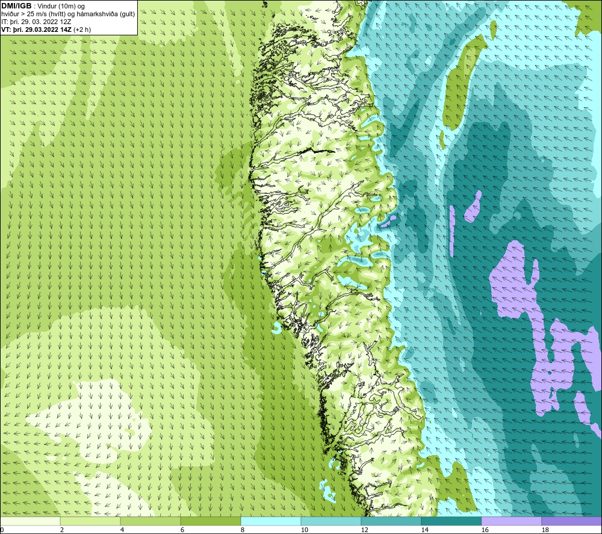Click the 'IT: þri. 29. 03. 2022 12Z' line
The image size is (602, 534).
[36, 22]
